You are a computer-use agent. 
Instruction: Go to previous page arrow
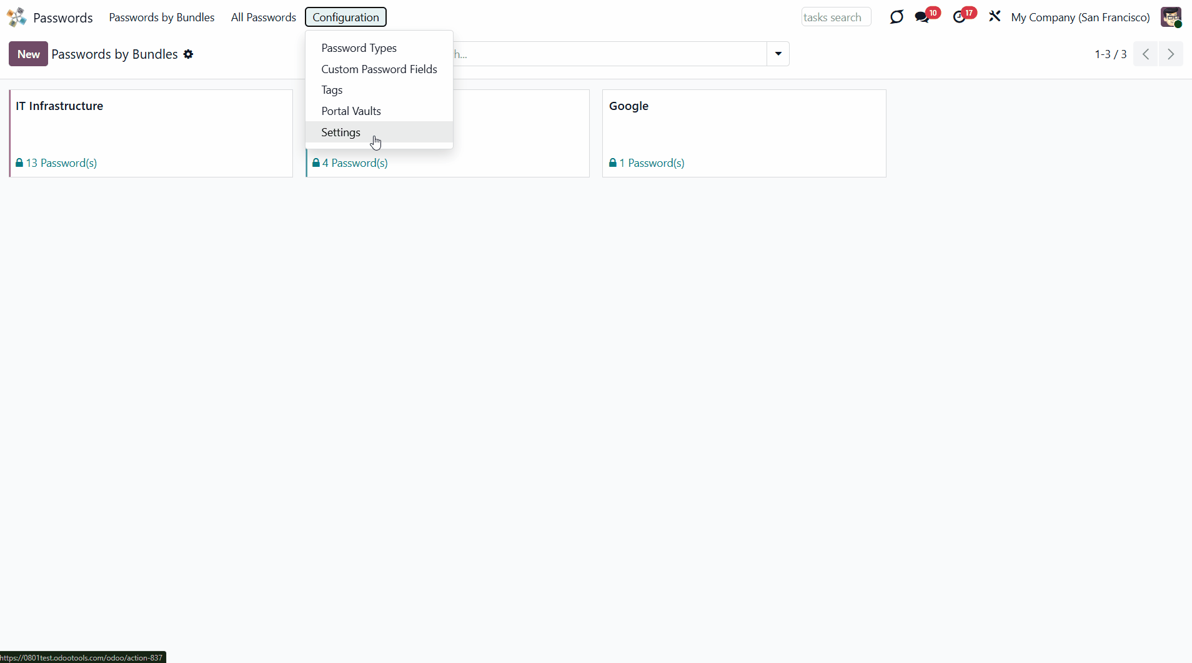(1146, 54)
